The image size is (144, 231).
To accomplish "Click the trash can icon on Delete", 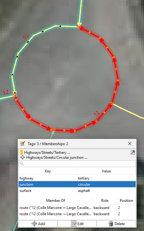I will click(x=111, y=224).
